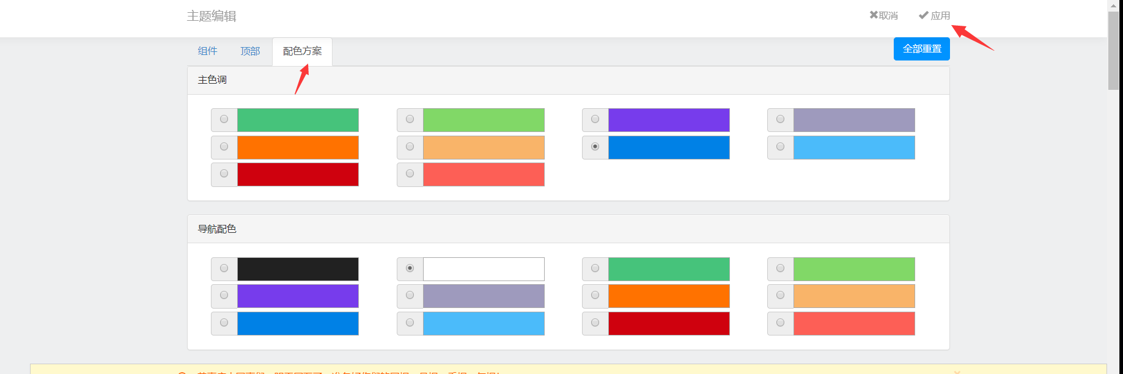
Task: Click the cancel X icon
Action: (874, 15)
